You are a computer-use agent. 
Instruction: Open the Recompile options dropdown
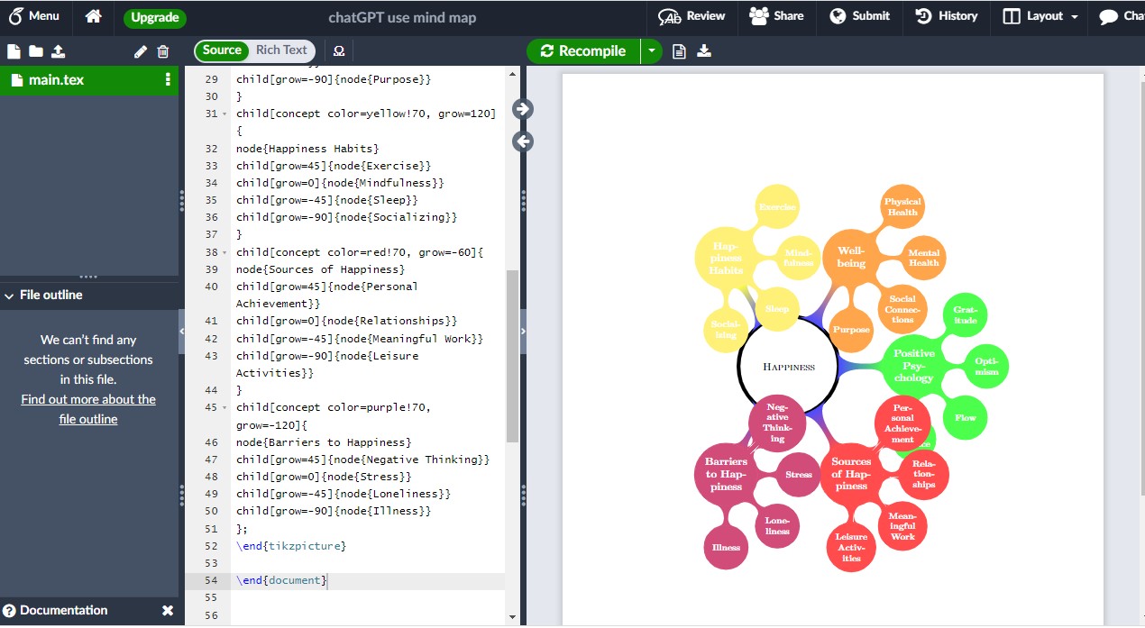(652, 50)
